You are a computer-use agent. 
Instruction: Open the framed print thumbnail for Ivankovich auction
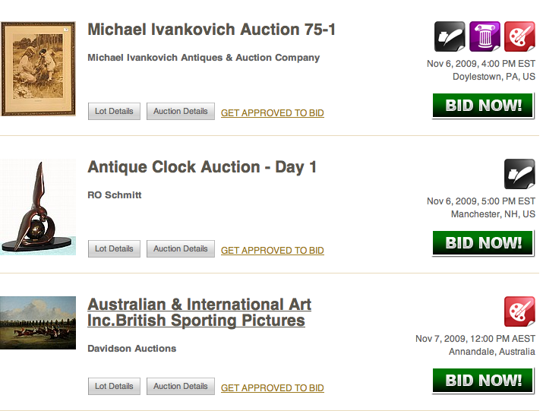[38, 68]
